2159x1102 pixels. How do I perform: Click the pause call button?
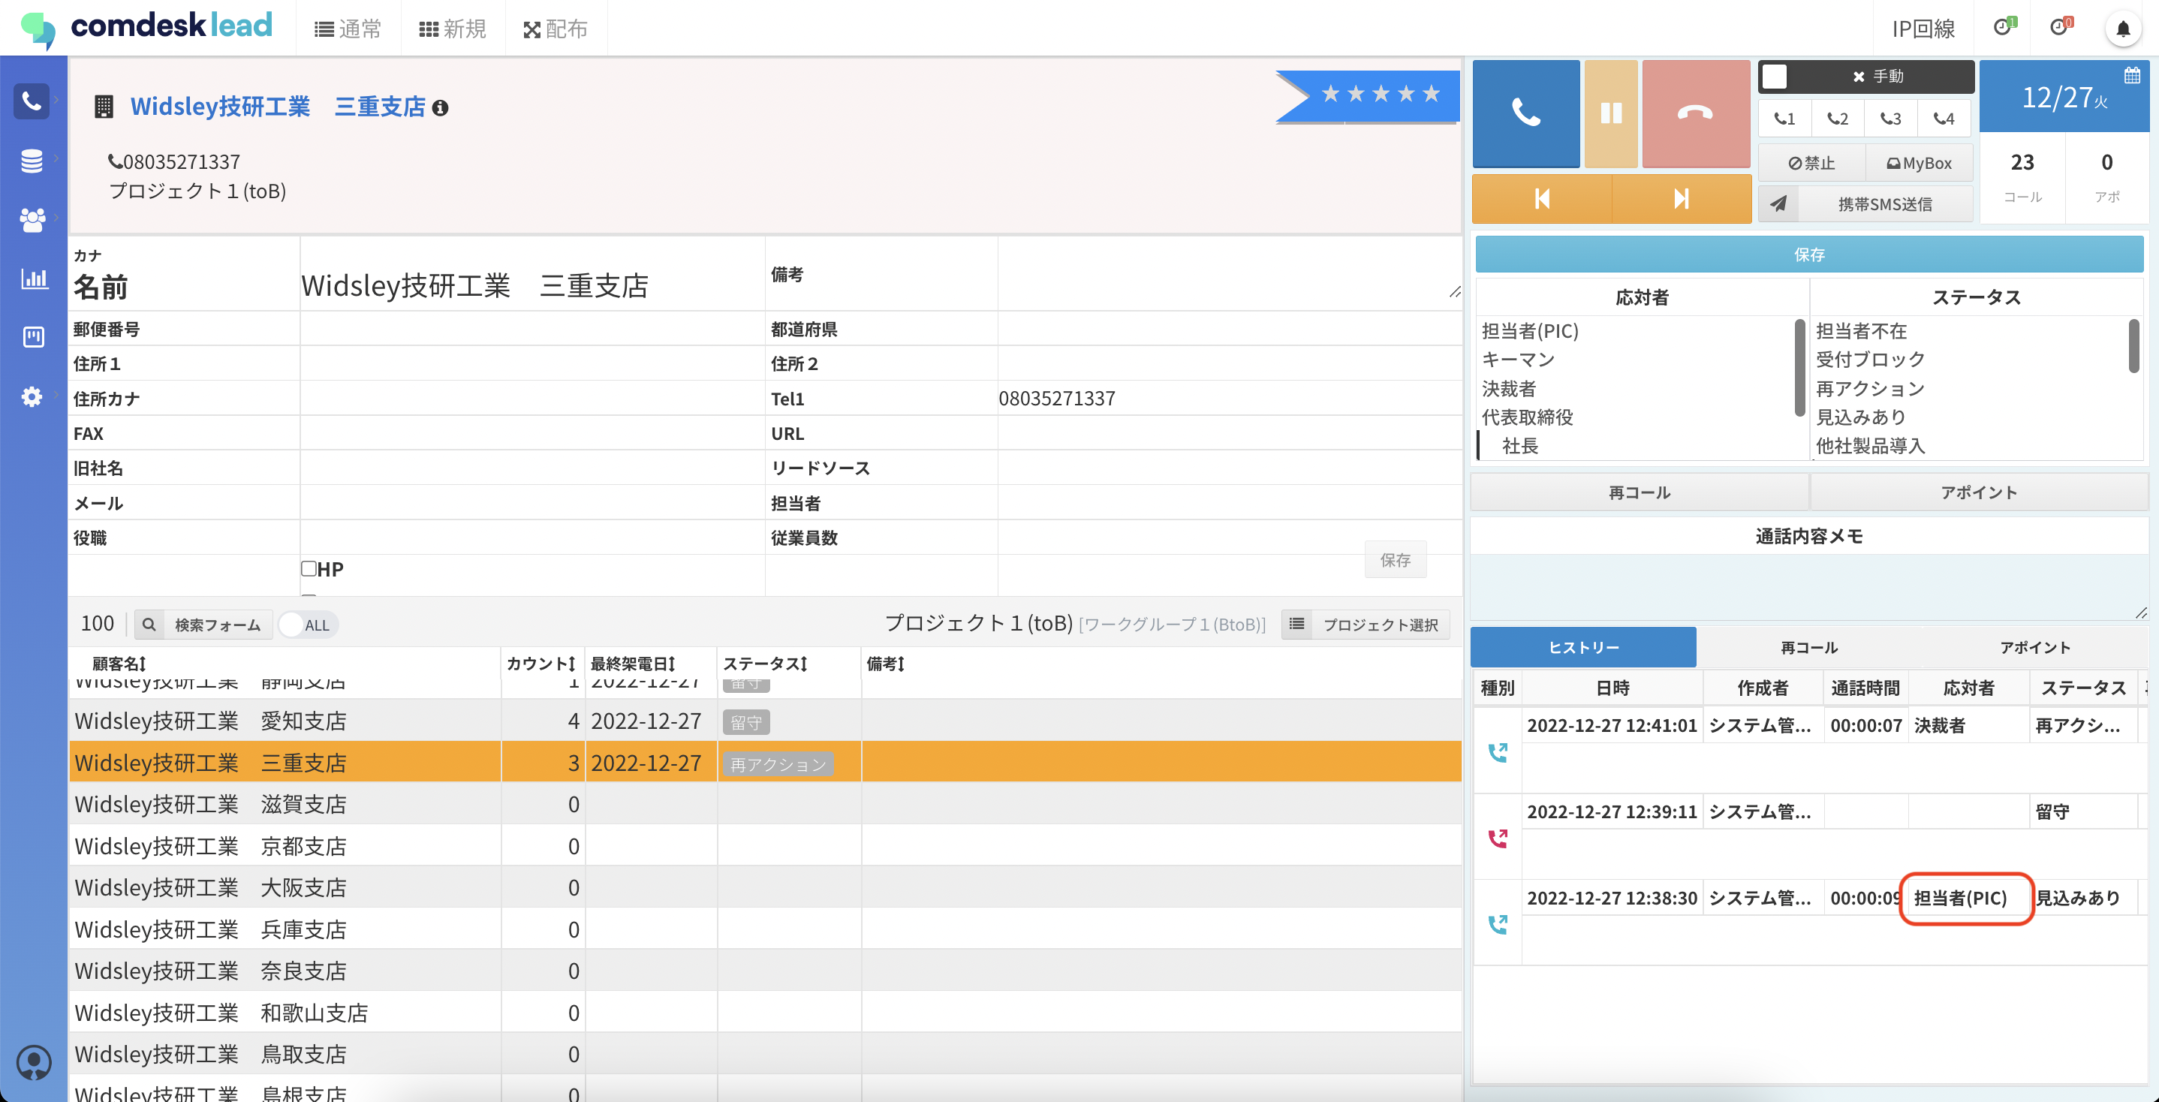(x=1610, y=113)
